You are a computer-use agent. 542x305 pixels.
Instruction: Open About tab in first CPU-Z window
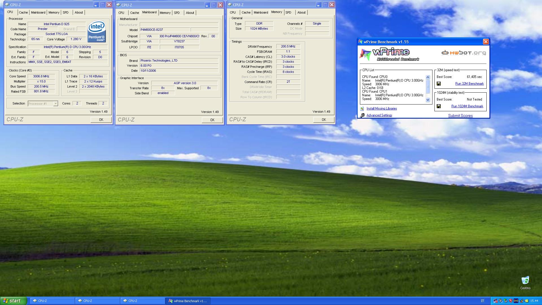point(79,12)
